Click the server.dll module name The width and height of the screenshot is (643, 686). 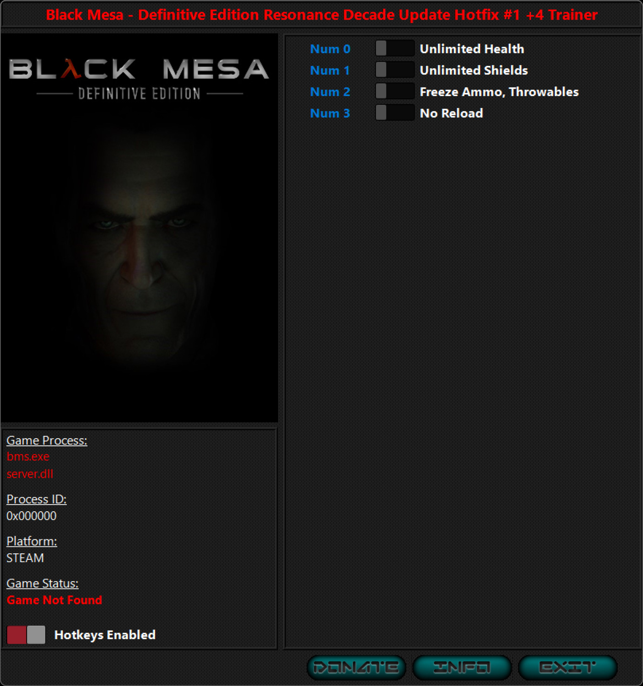tap(30, 474)
